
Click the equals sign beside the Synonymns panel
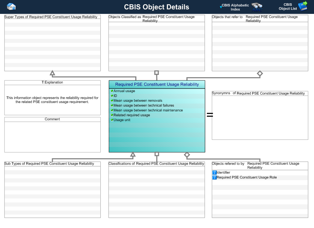pos(210,115)
